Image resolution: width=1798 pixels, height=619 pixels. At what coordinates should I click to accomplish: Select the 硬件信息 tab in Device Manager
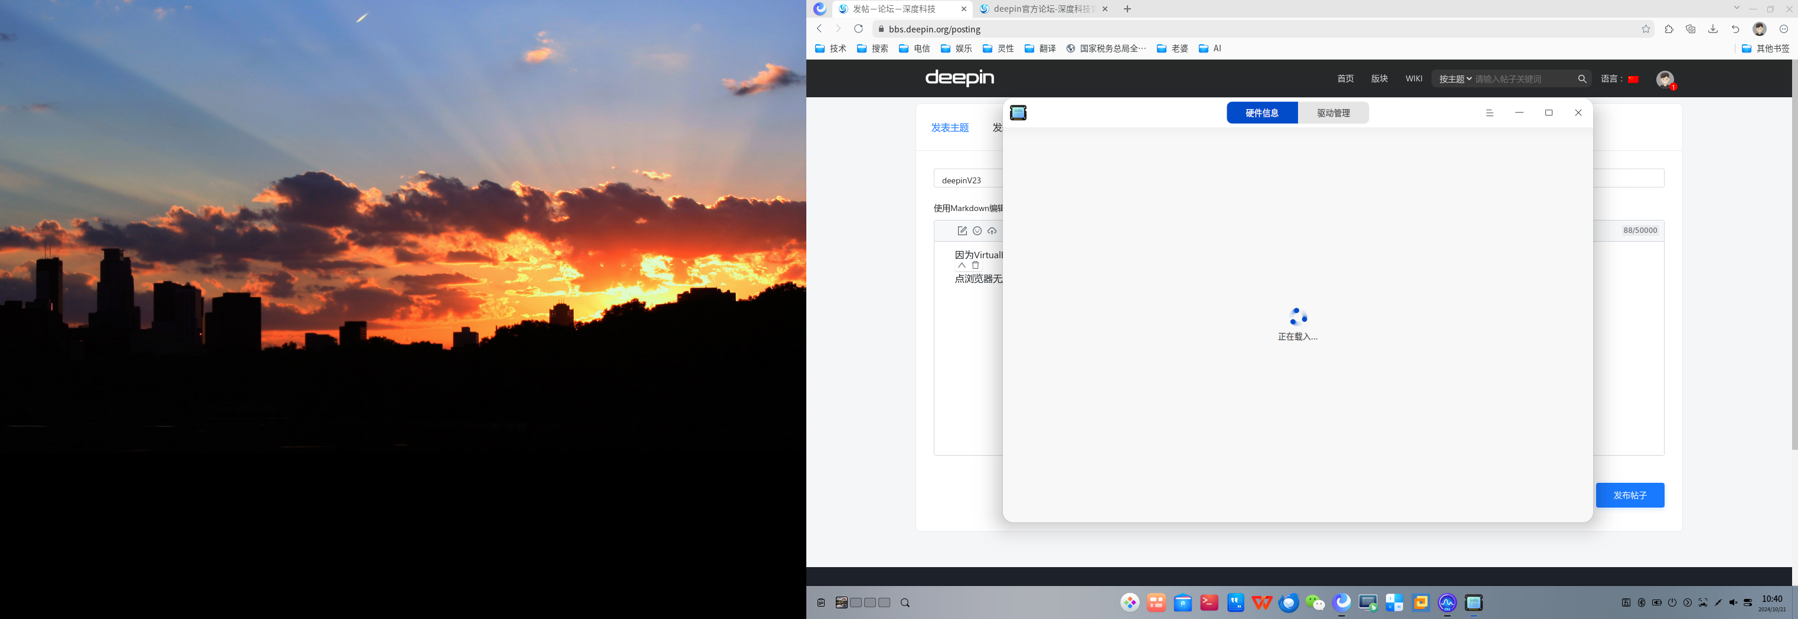pyautogui.click(x=1262, y=113)
